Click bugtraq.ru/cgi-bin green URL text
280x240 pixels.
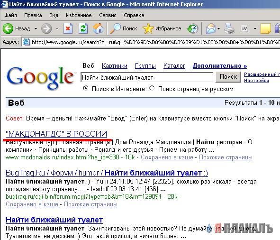[x=83, y=197]
